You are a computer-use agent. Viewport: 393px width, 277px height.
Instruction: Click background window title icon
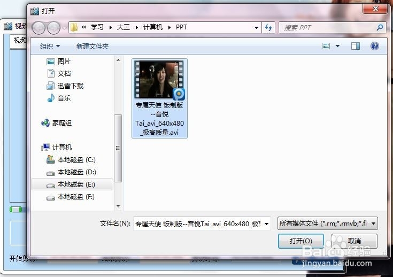pyautogui.click(x=8, y=26)
